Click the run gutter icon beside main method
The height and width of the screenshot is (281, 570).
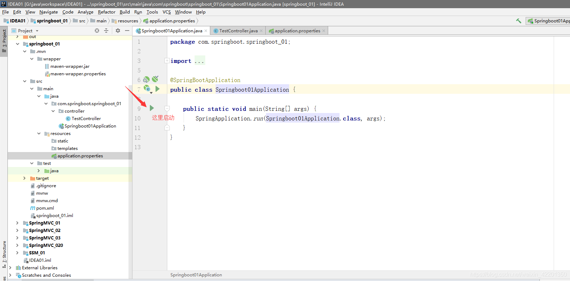coord(152,108)
